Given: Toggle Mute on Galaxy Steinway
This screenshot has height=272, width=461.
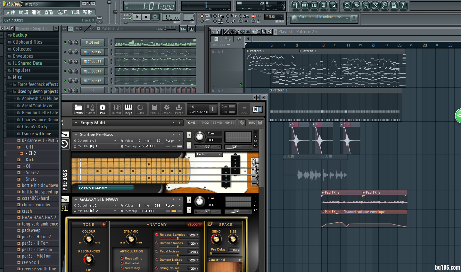Looking at the screenshot, I should [189, 210].
